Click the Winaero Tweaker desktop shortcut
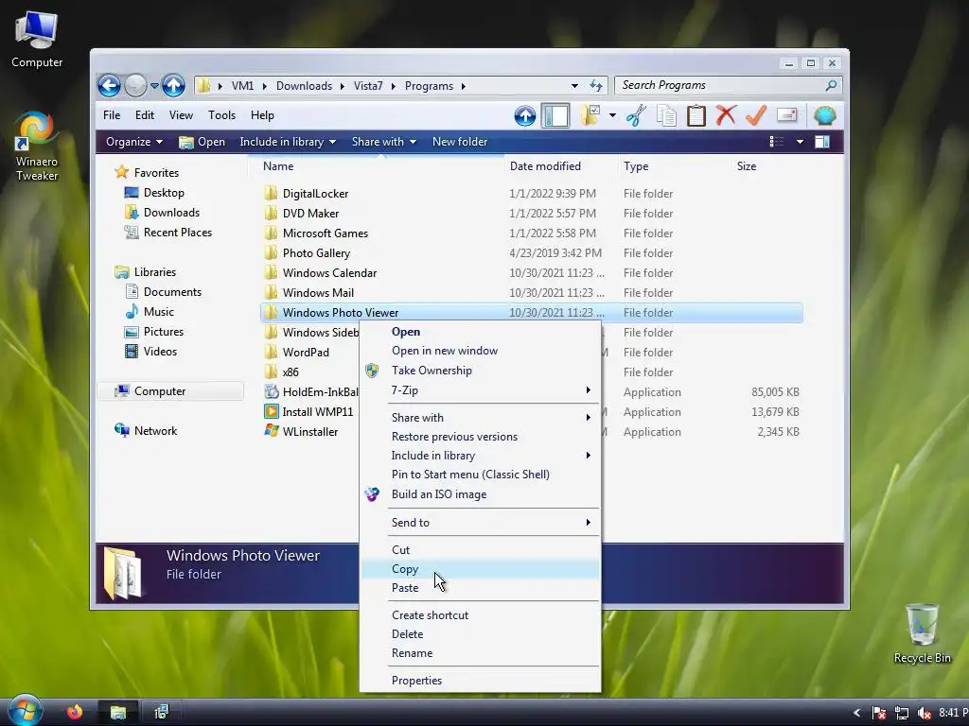Image resolution: width=969 pixels, height=726 pixels. 37,147
